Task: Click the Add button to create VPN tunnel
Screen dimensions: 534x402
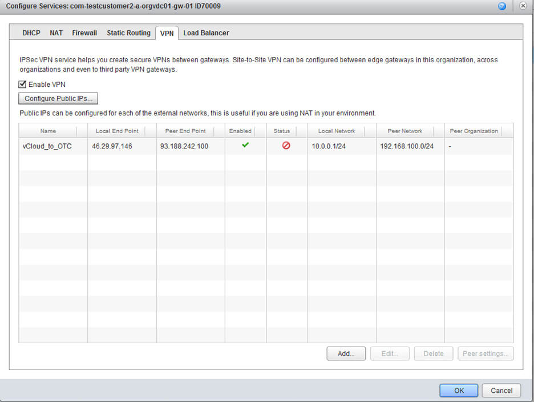Action: click(x=346, y=353)
